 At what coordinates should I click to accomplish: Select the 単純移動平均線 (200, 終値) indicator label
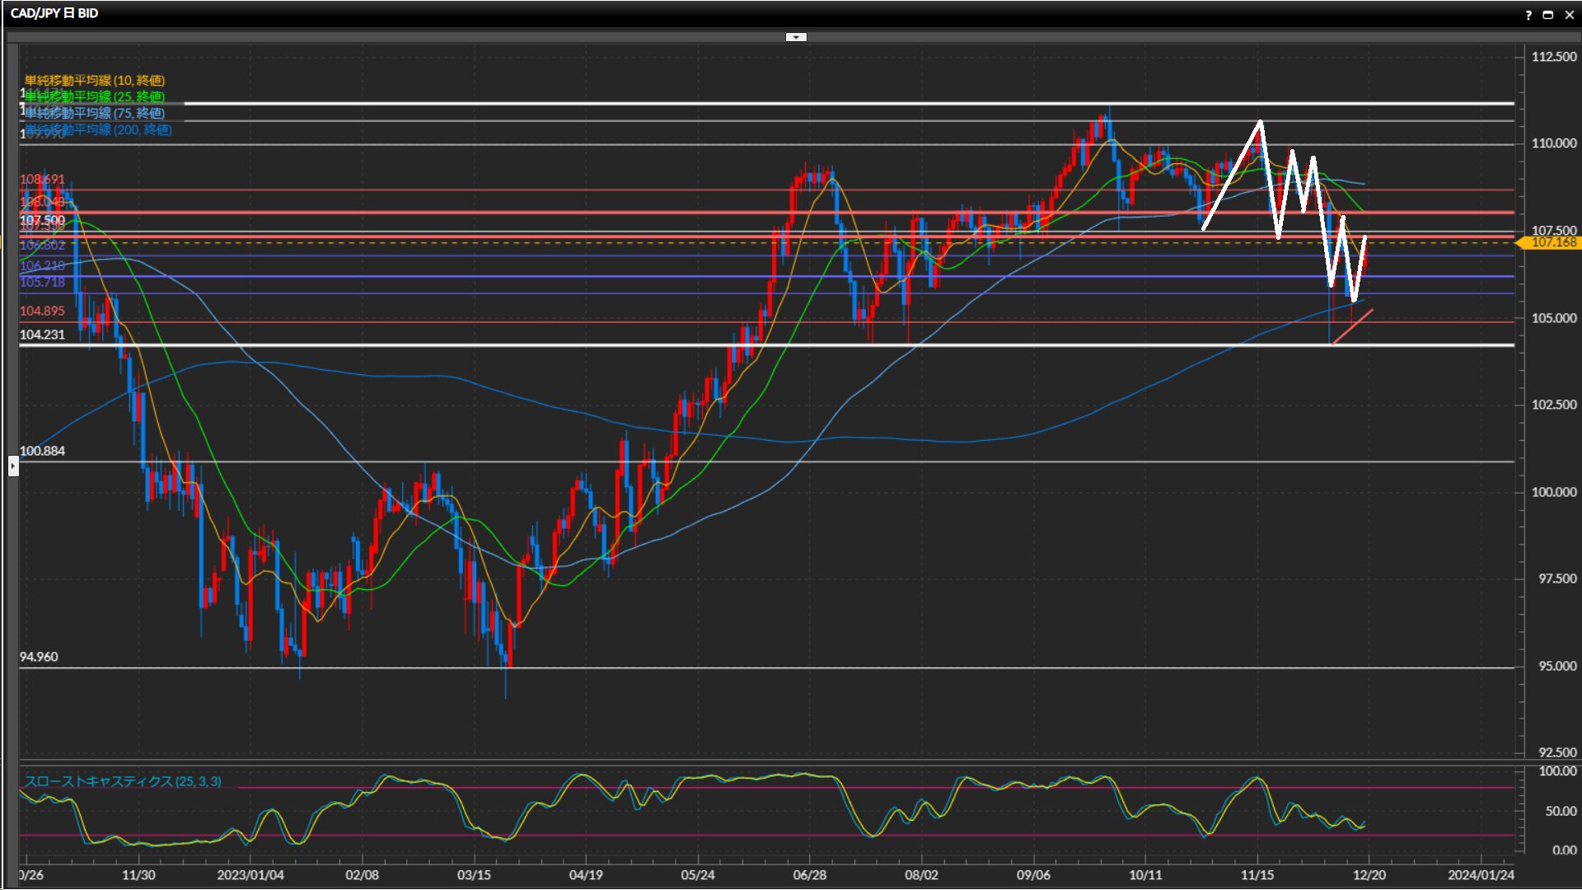coord(98,129)
